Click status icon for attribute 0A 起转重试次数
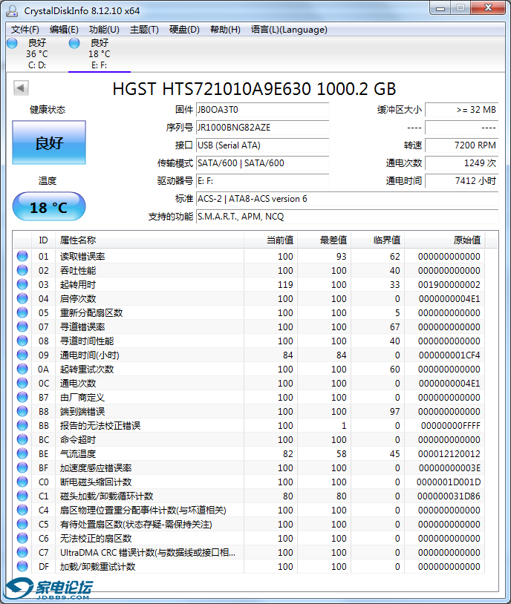The height and width of the screenshot is (604, 511). pyautogui.click(x=22, y=369)
